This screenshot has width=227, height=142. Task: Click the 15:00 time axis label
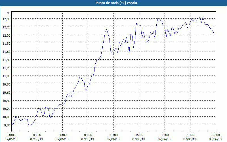139,135
